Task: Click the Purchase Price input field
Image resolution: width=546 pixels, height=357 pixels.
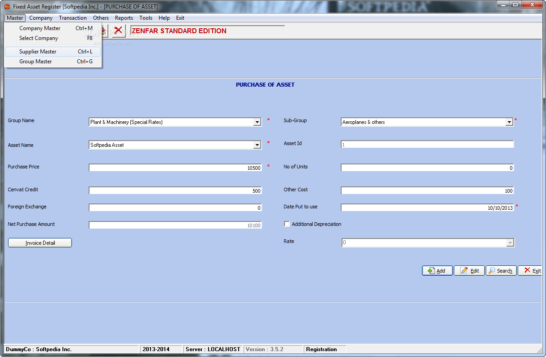Action: click(x=175, y=168)
